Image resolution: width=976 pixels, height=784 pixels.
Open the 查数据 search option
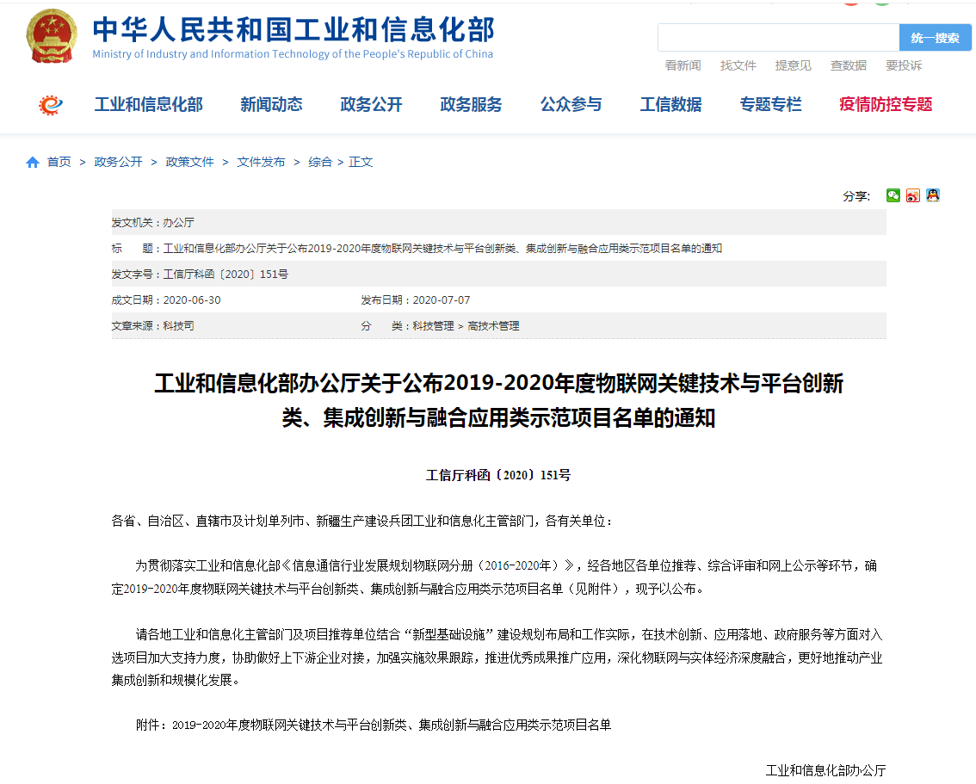click(x=849, y=65)
